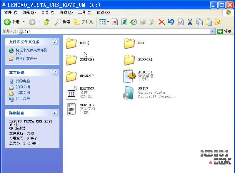
Task: Select the BOOTMGR file icon
Action: click(x=72, y=93)
